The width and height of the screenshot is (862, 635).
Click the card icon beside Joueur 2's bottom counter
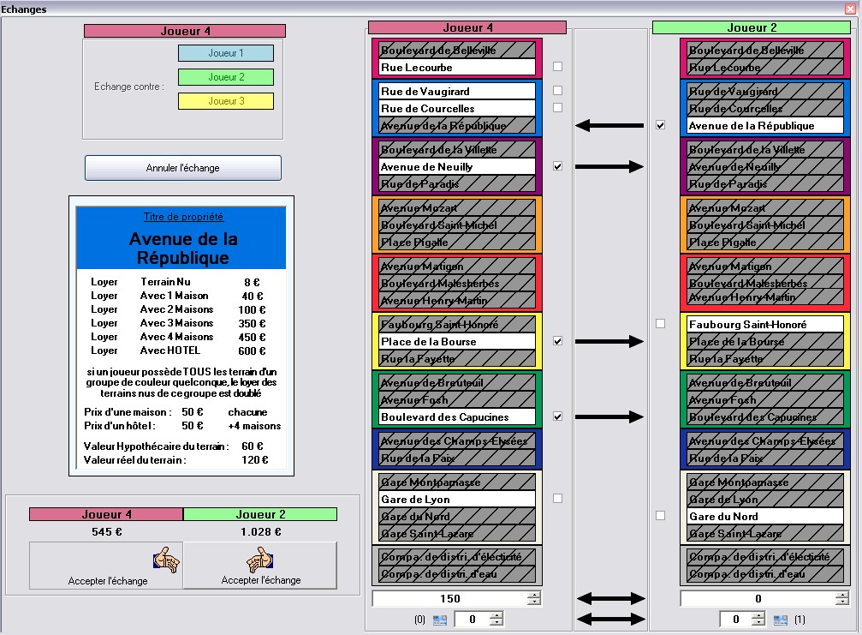[x=780, y=620]
